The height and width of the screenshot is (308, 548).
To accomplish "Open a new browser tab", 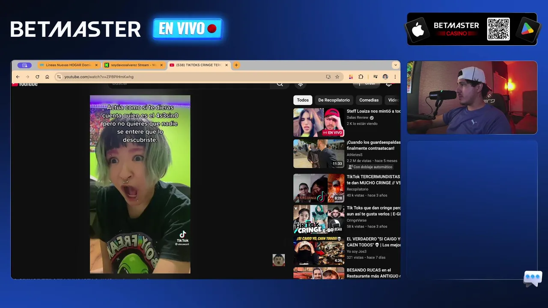I will (x=236, y=65).
